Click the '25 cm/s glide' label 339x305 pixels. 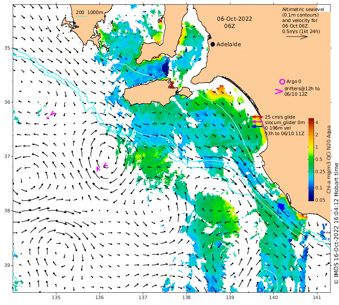click(280, 117)
